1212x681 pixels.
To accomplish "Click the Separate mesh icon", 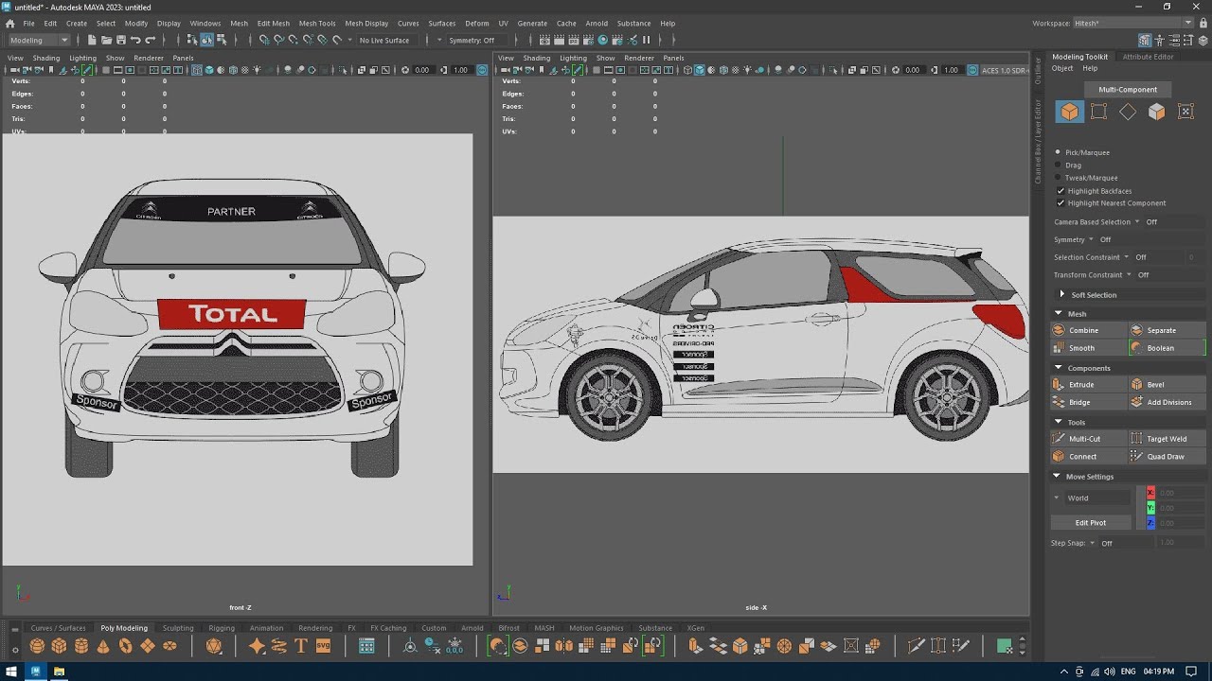I will point(1136,330).
